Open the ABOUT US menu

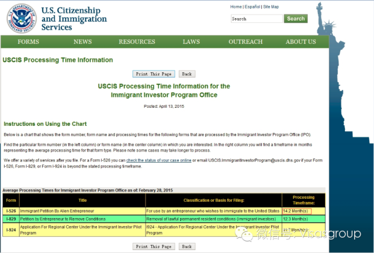tap(301, 41)
